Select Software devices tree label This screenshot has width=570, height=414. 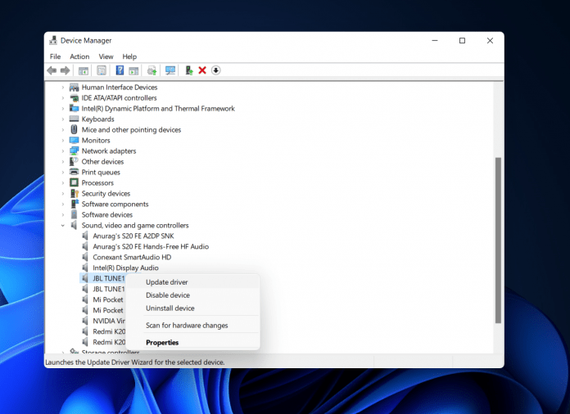pos(106,214)
